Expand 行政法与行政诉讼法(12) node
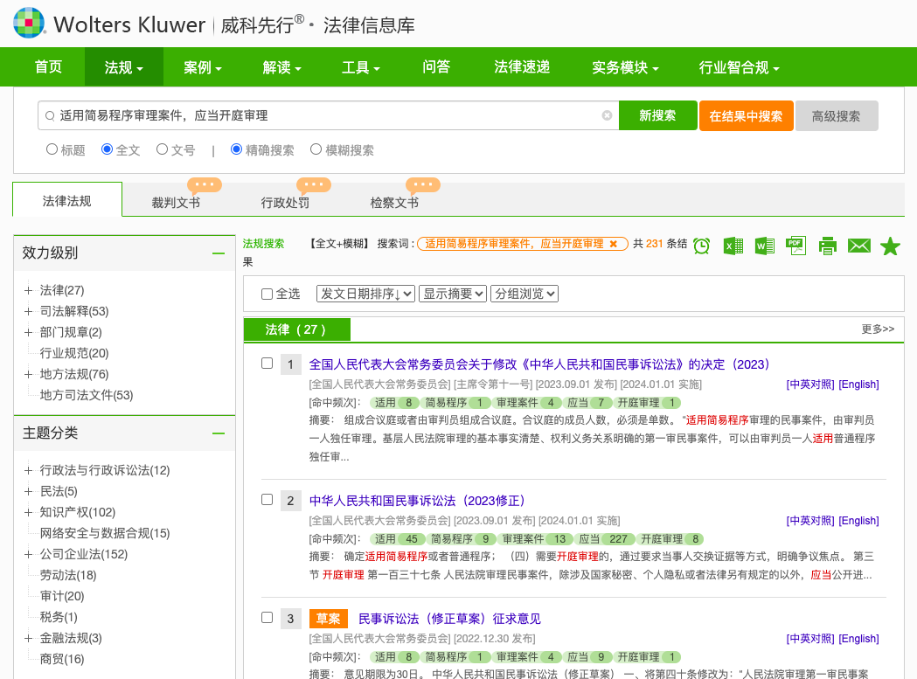The width and height of the screenshot is (917, 679). [28, 471]
